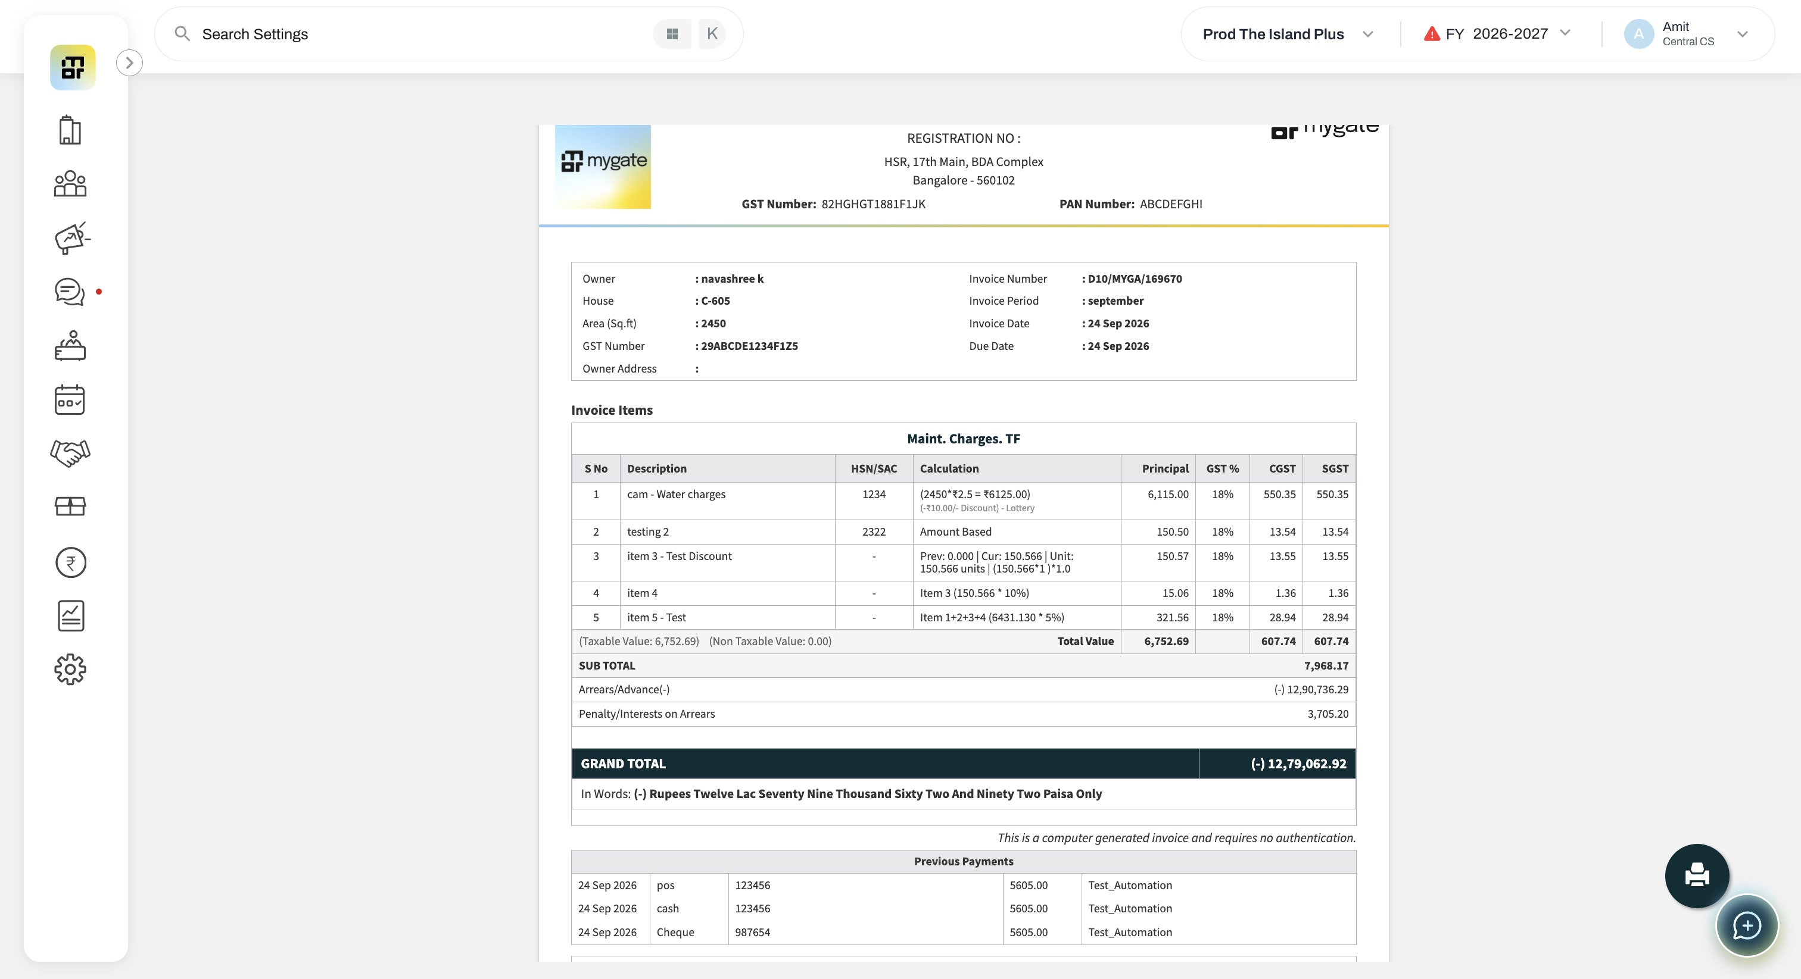
Task: Open the package box icon
Action: coord(70,506)
